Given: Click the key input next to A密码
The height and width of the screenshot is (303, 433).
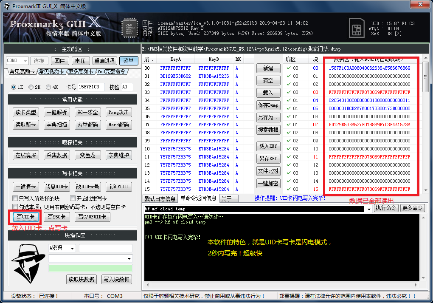Looking at the screenshot, I should [105, 248].
